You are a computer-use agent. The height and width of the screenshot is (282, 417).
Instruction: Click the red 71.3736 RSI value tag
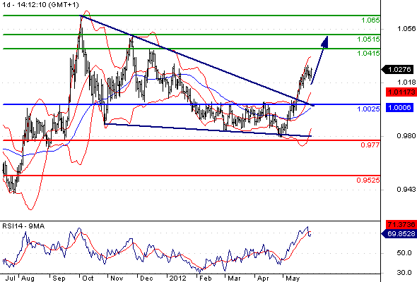(401, 224)
